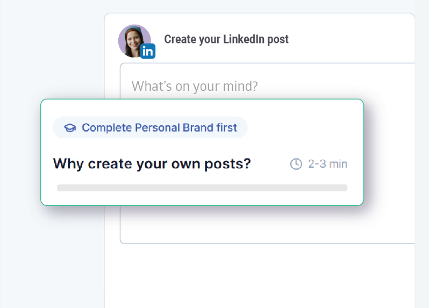Click the green-bordered lesson card's blank space
This screenshot has width=429, height=308.
point(301,128)
